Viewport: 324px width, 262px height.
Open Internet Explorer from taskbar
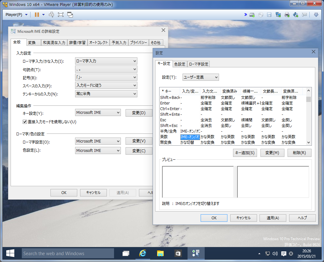click(143, 253)
